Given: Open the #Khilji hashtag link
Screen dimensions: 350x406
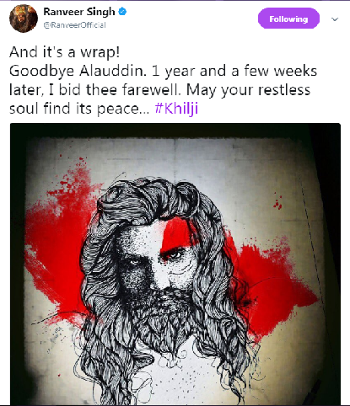Looking at the screenshot, I should [176, 108].
